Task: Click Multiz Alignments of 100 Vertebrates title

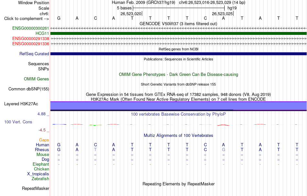Action: coord(178,135)
